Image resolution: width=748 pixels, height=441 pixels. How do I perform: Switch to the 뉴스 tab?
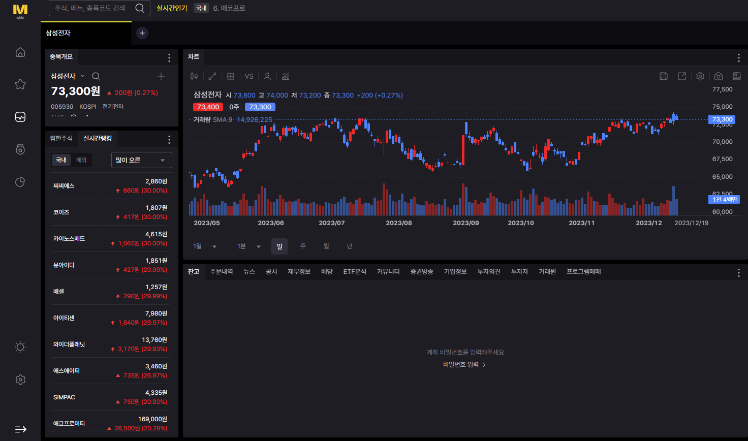pyautogui.click(x=250, y=272)
